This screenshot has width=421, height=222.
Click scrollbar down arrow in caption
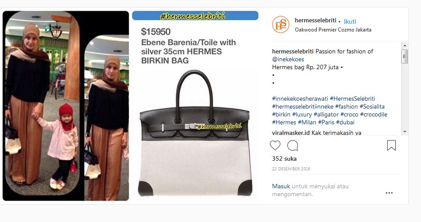405,132
